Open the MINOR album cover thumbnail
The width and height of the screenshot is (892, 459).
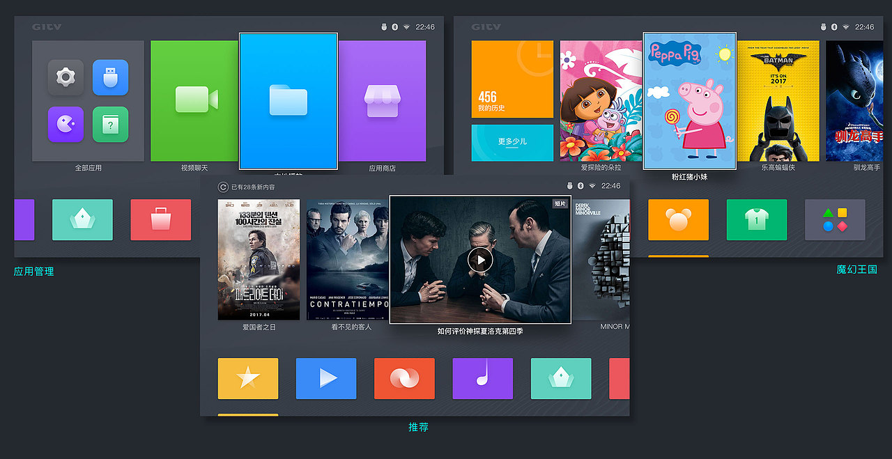pyautogui.click(x=601, y=260)
